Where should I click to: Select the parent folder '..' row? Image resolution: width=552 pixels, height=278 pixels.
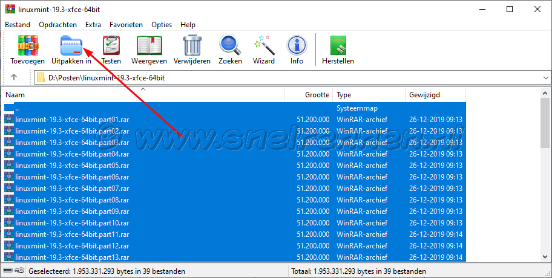[x=235, y=108]
